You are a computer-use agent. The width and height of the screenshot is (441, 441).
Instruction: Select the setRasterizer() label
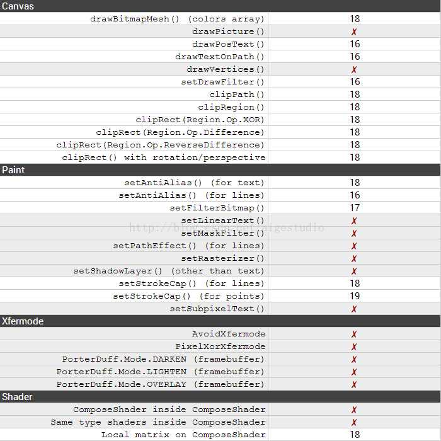(223, 258)
